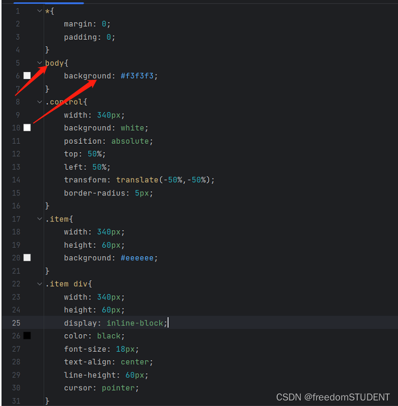Click the translate function in transform line
398x406 pixels.
[x=135, y=180]
